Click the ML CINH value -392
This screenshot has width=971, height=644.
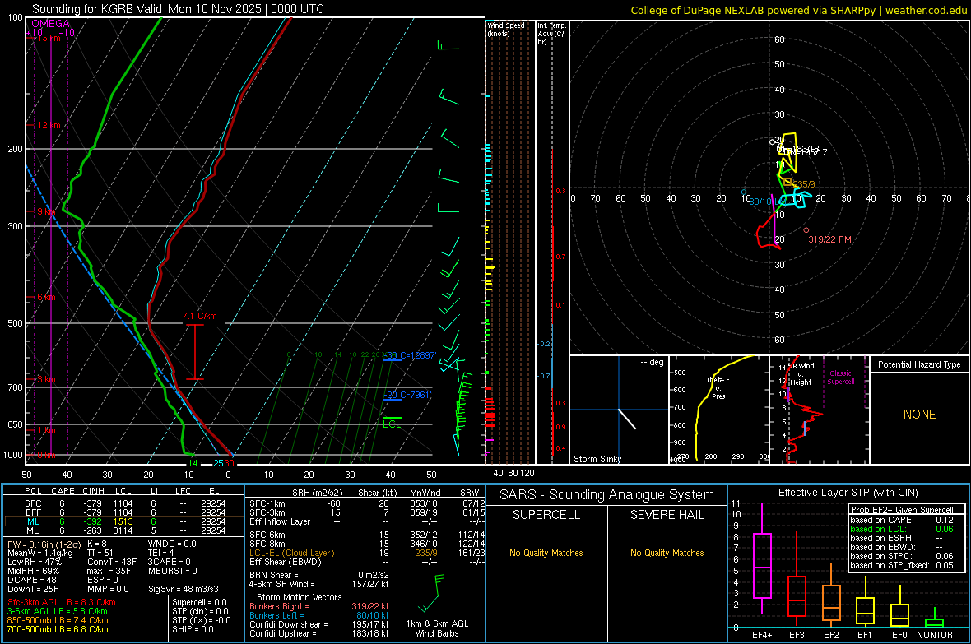(94, 521)
